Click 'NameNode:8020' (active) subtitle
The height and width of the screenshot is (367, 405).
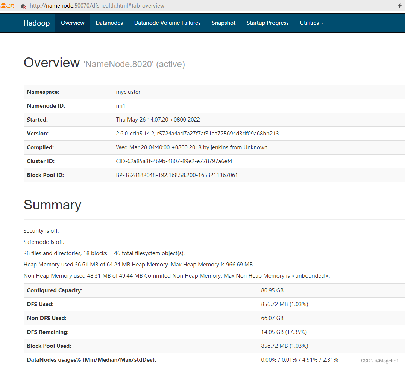(134, 64)
